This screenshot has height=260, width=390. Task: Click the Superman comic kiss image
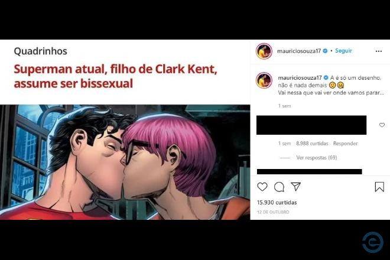(x=125, y=162)
